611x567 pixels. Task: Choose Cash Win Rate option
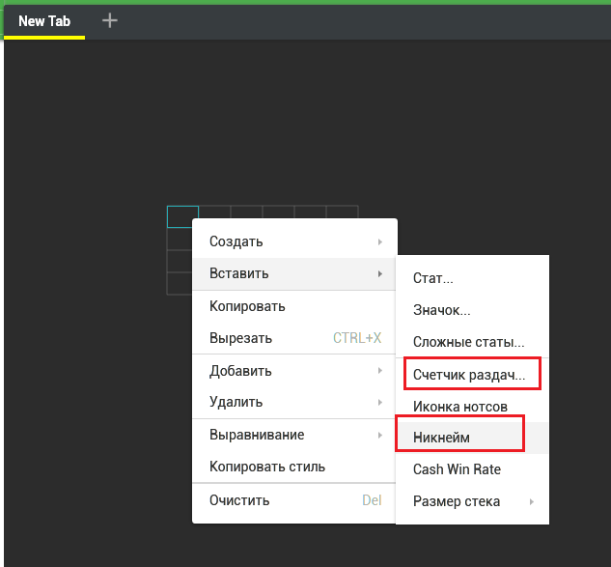point(472,469)
